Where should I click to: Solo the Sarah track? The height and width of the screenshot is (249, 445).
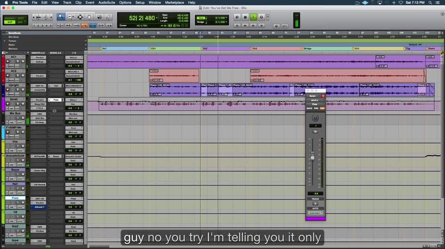[x=18, y=104]
